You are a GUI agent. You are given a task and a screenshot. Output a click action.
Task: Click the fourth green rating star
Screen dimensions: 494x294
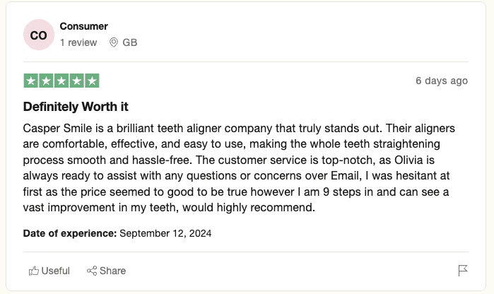click(x=76, y=81)
